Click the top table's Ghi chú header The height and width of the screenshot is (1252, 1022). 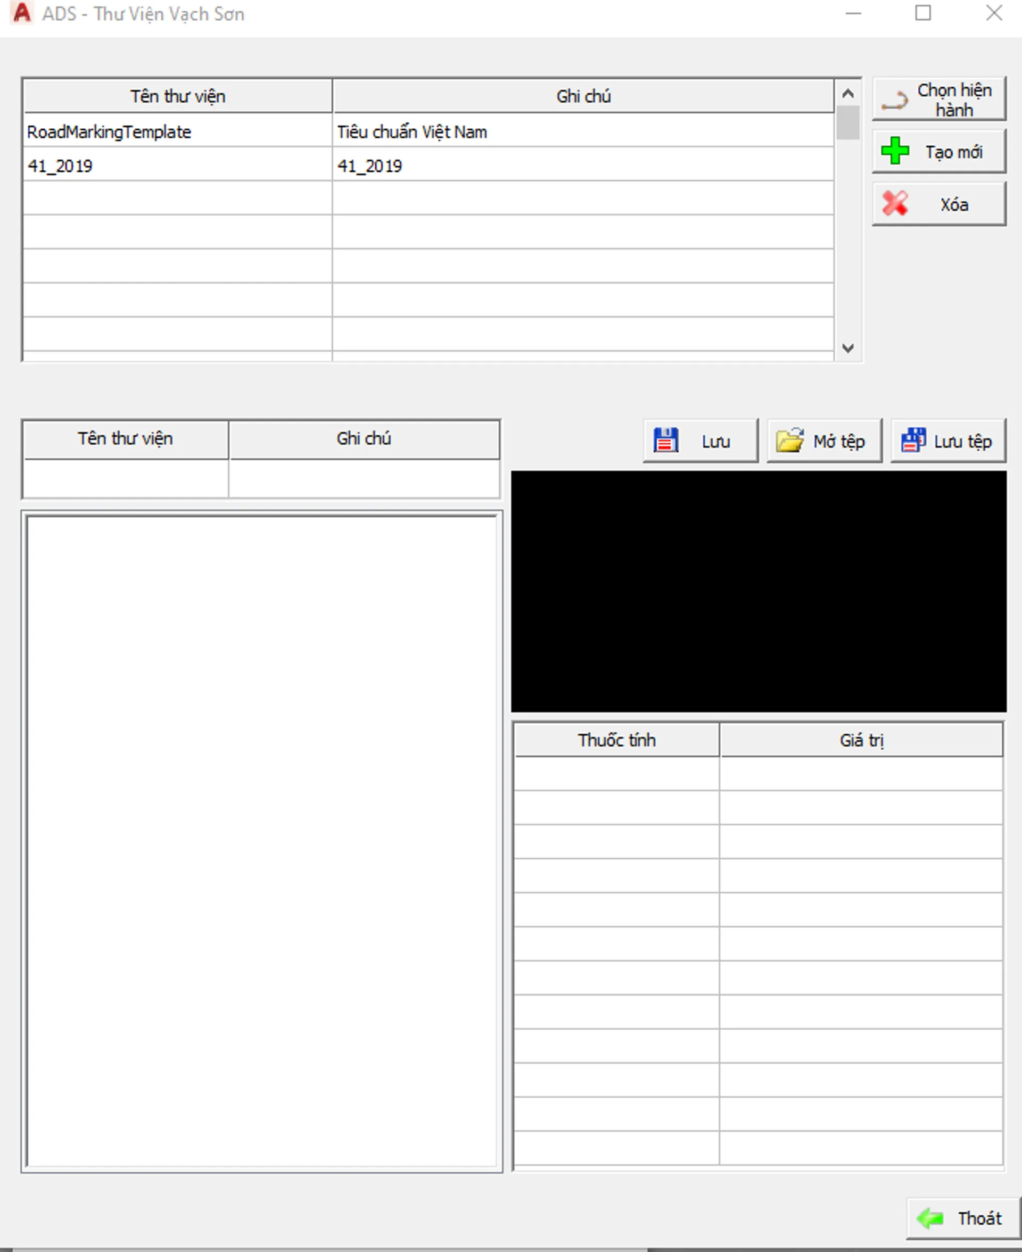tap(583, 96)
